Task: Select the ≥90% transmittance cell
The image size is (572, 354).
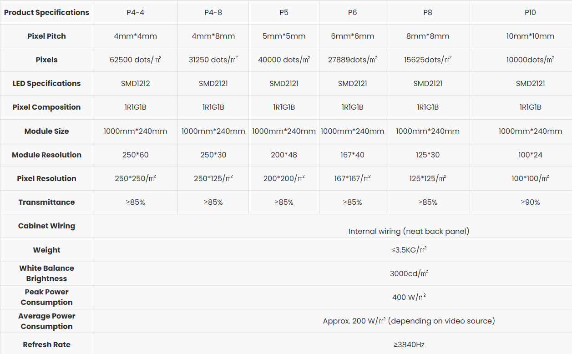Action: pyautogui.click(x=530, y=202)
